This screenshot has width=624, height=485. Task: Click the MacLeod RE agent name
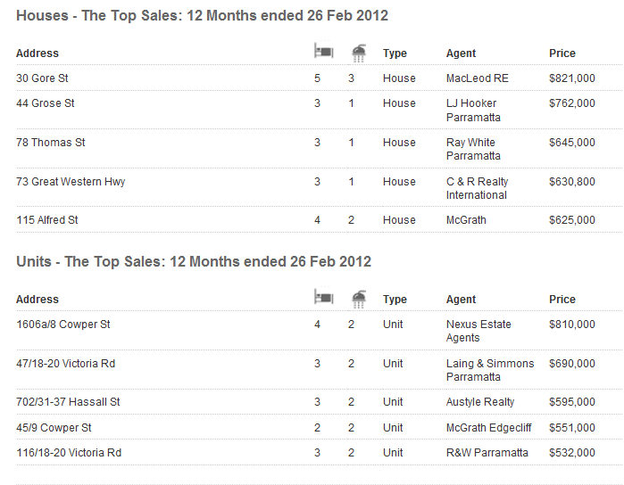pyautogui.click(x=478, y=78)
